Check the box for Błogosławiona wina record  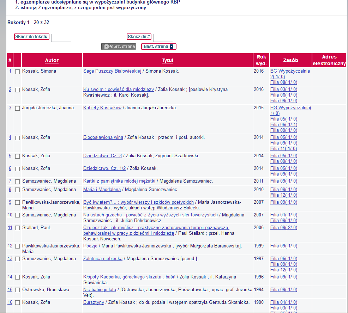pos(18,138)
